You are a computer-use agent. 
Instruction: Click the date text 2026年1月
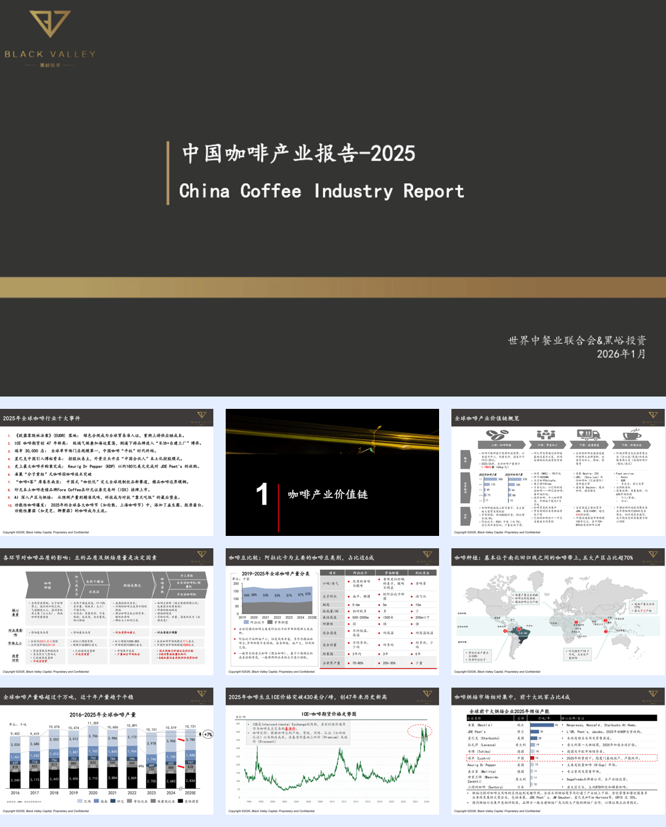(621, 354)
